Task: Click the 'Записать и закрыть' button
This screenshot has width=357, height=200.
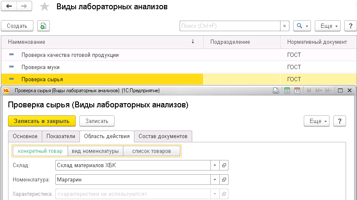Action: (x=41, y=121)
